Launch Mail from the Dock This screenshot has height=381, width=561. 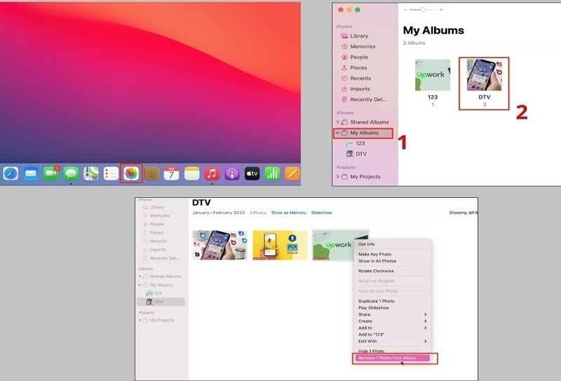coord(31,174)
